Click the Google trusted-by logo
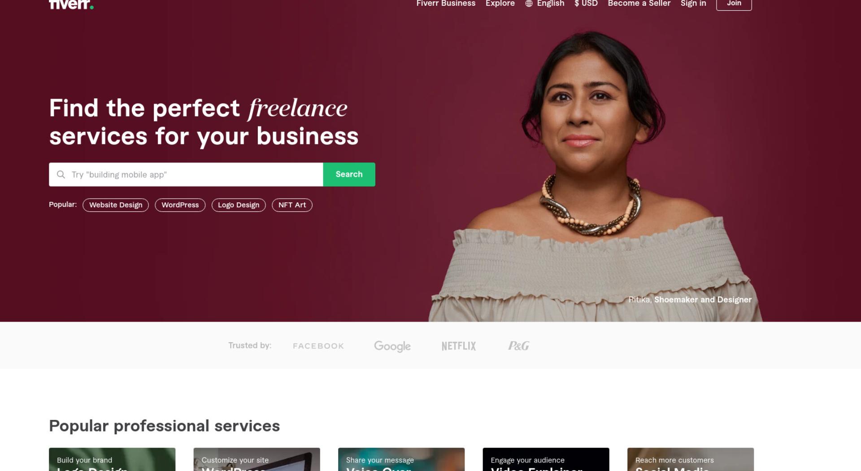This screenshot has width=861, height=471. click(392, 346)
